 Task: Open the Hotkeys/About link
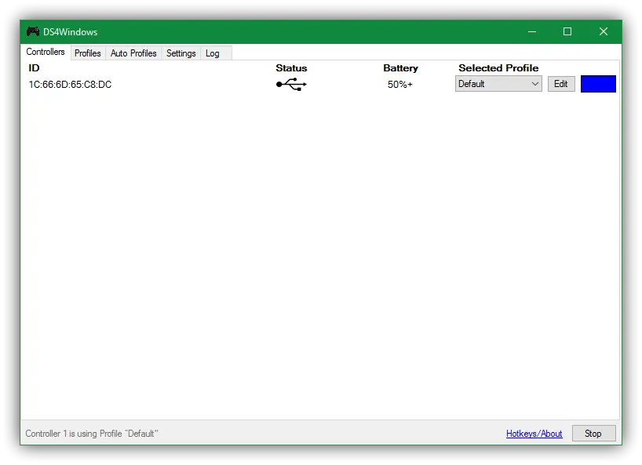pos(534,434)
